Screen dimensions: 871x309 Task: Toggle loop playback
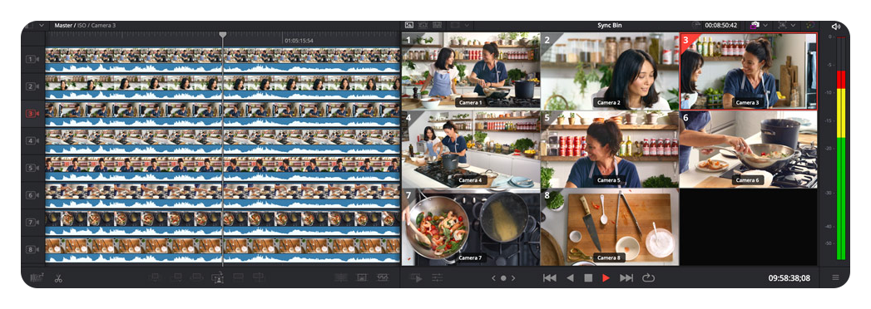click(648, 278)
